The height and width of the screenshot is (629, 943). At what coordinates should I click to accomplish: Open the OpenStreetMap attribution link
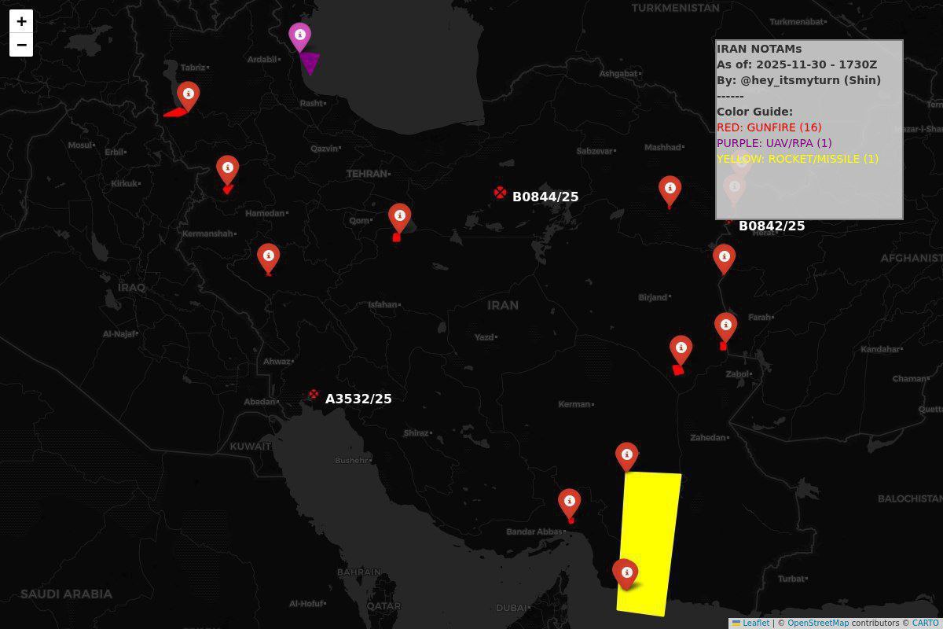coord(817,623)
